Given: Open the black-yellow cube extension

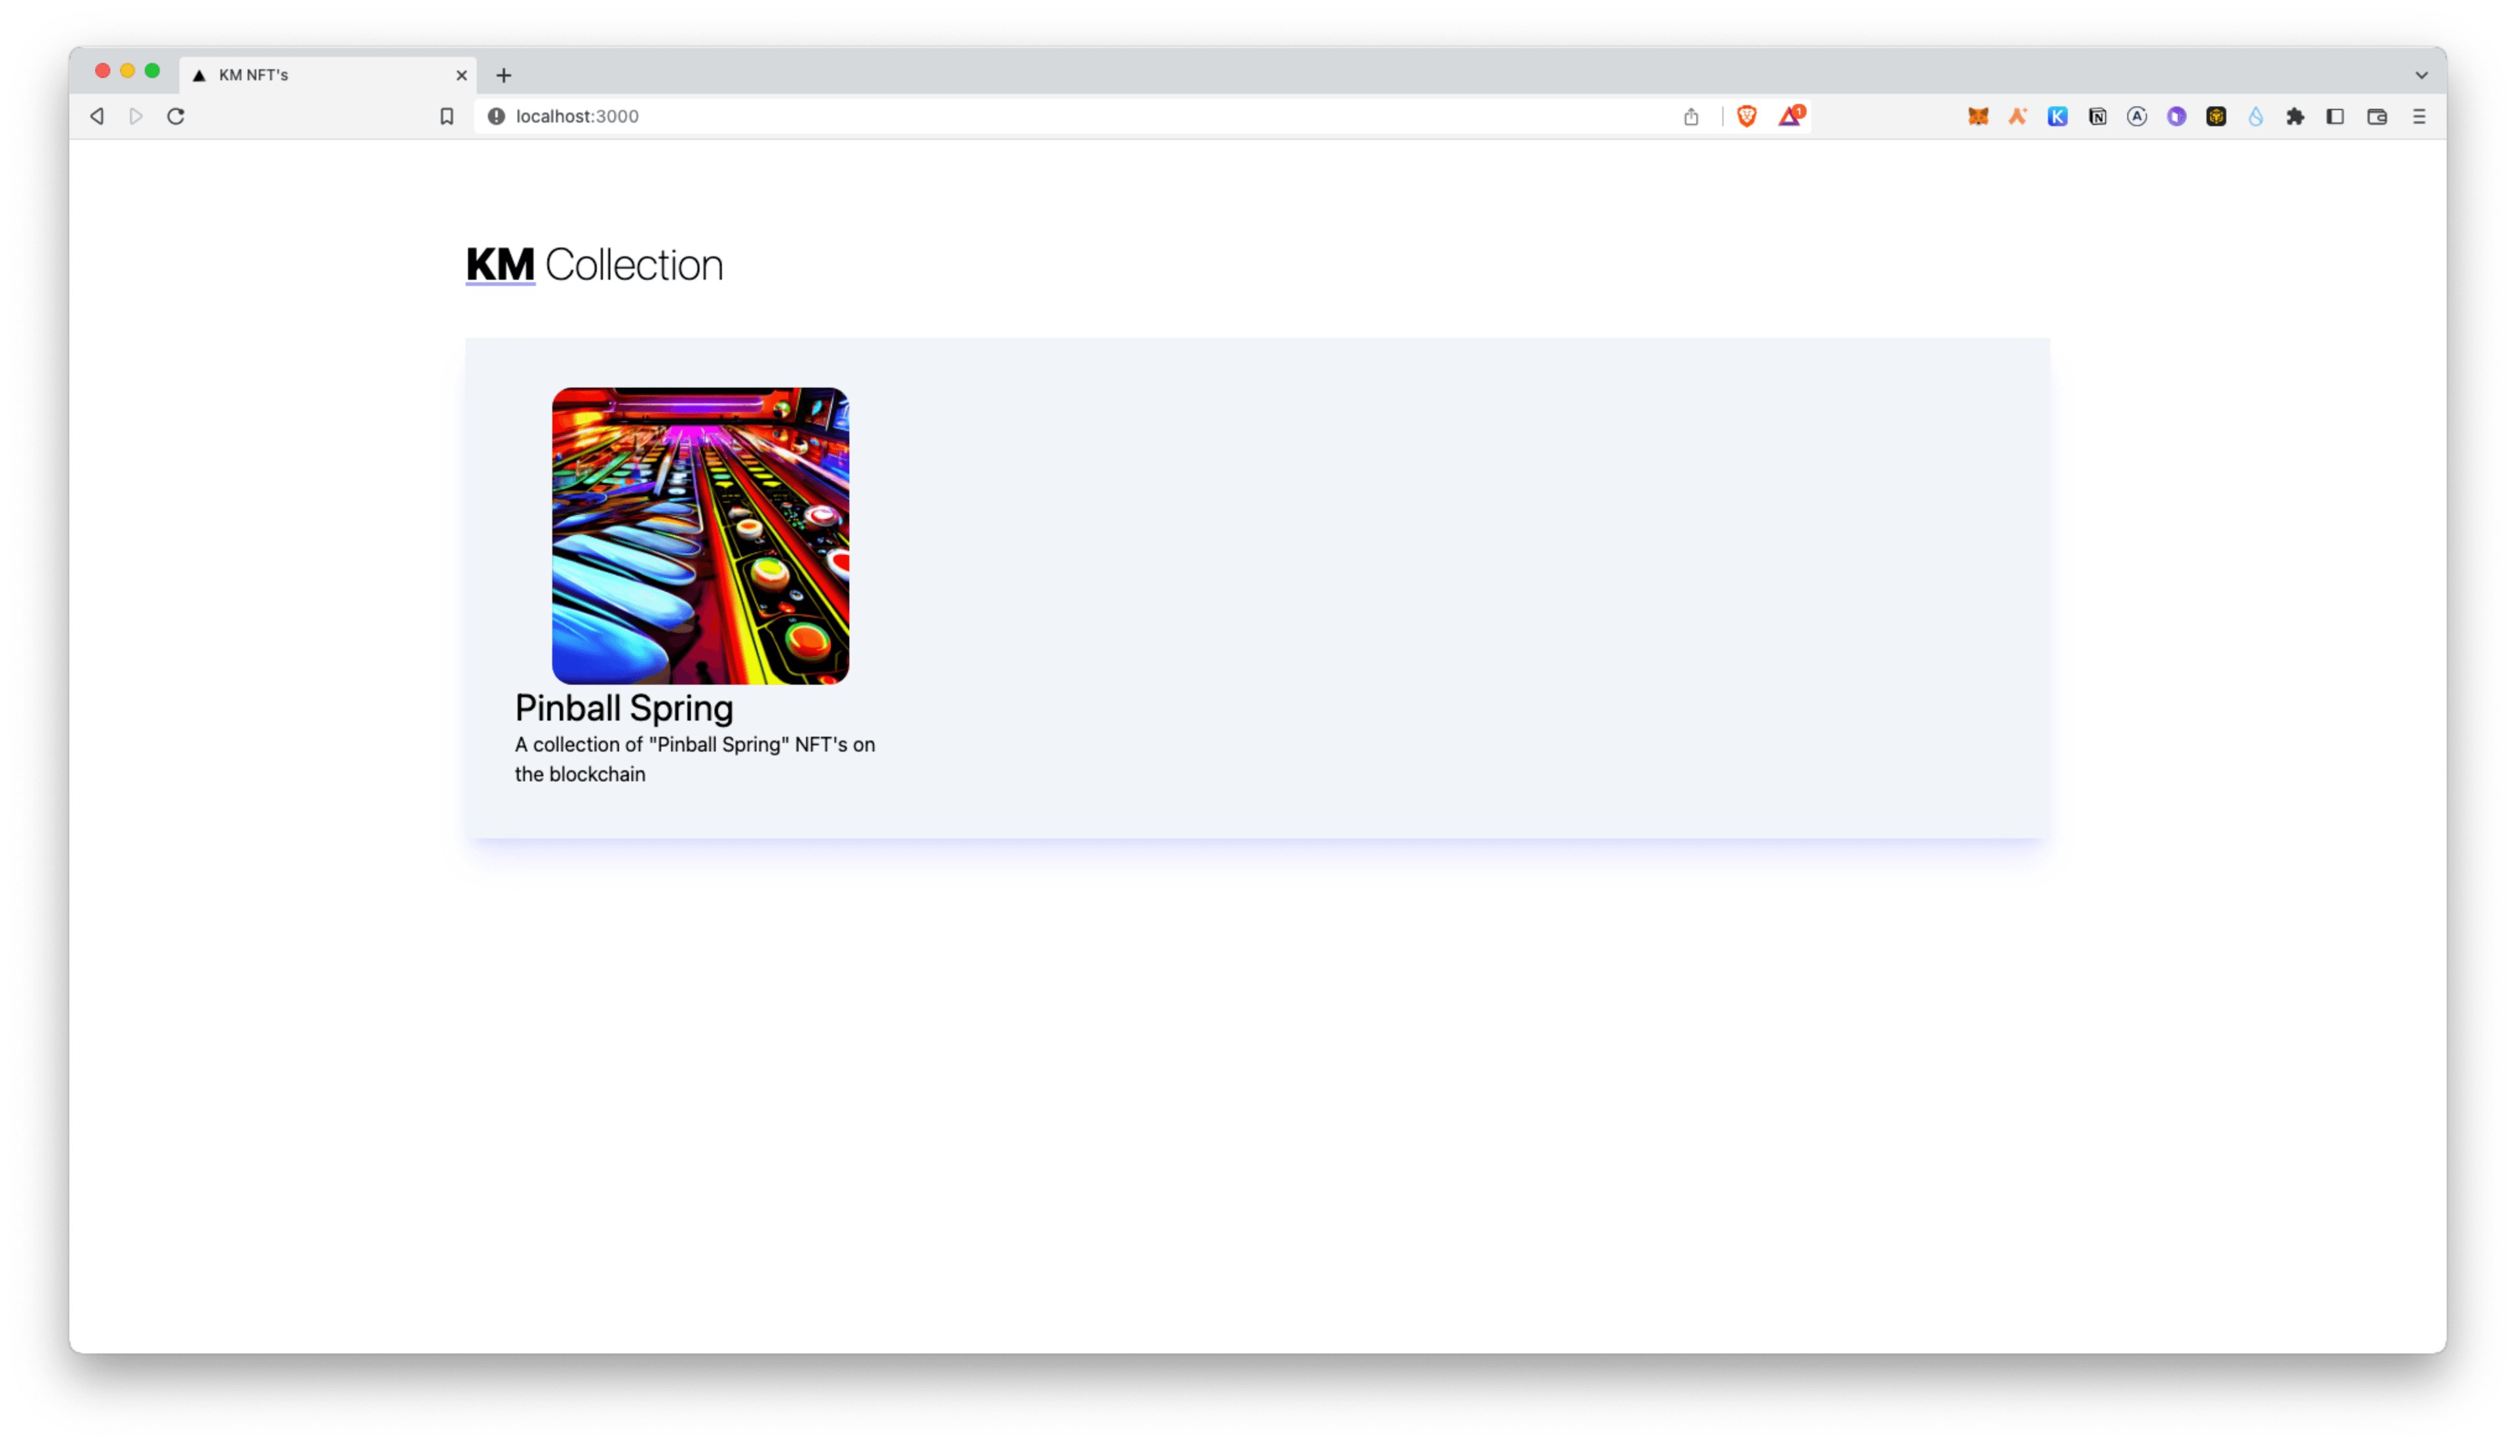Looking at the screenshot, I should [2215, 116].
